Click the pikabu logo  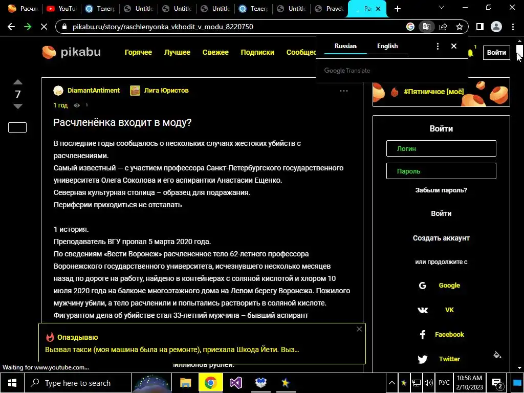[72, 52]
